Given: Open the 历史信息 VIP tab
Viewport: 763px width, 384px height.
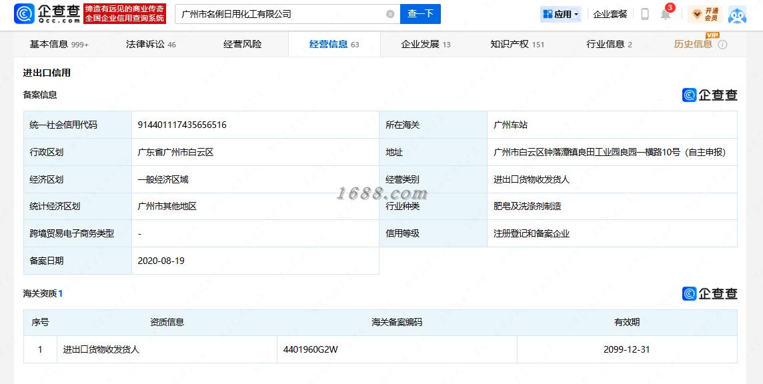Looking at the screenshot, I should tap(693, 44).
